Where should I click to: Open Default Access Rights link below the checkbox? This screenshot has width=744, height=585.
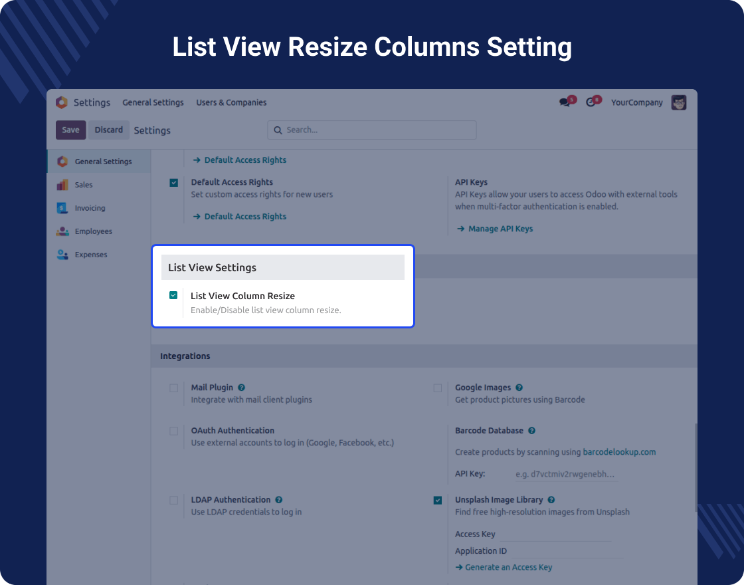pos(245,217)
